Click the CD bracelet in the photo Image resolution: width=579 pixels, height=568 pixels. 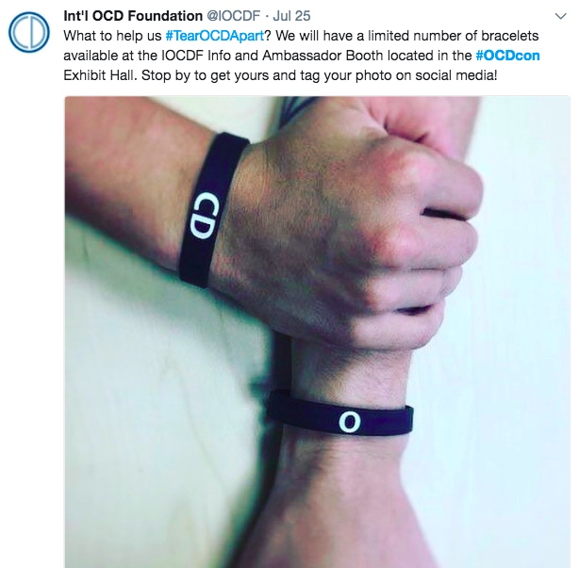(x=212, y=210)
